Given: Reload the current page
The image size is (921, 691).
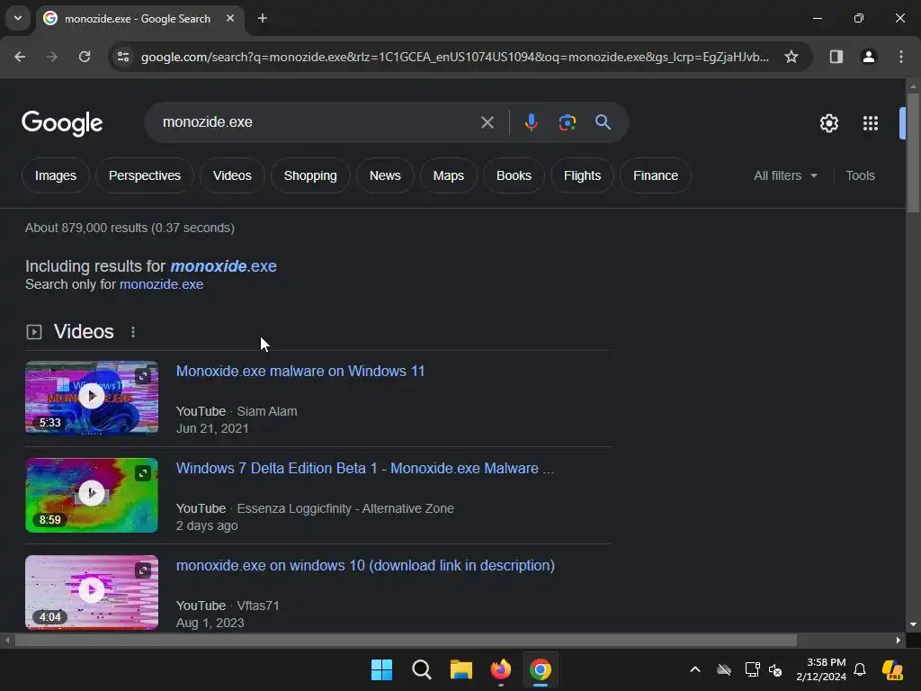Looking at the screenshot, I should pyautogui.click(x=85, y=57).
